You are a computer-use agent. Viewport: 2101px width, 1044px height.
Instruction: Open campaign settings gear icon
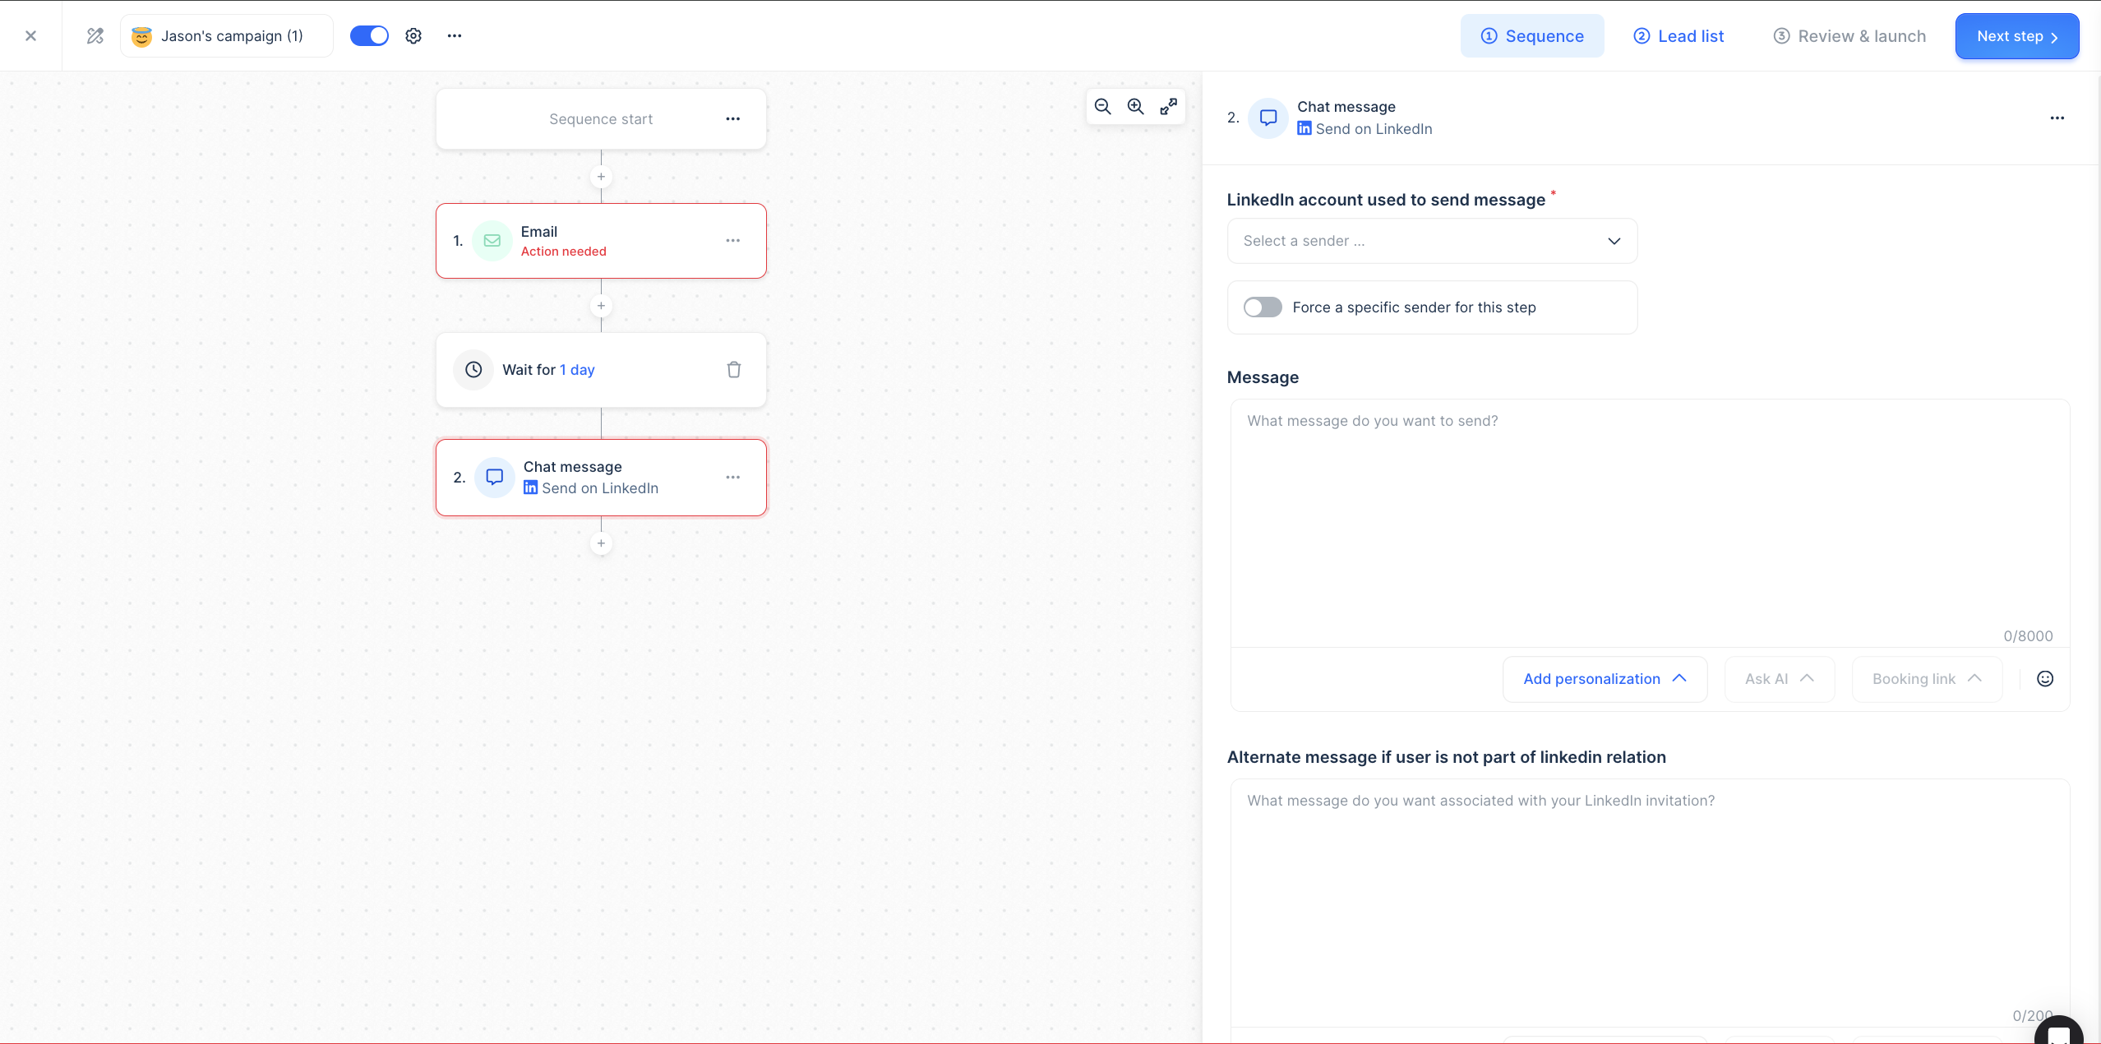(413, 36)
